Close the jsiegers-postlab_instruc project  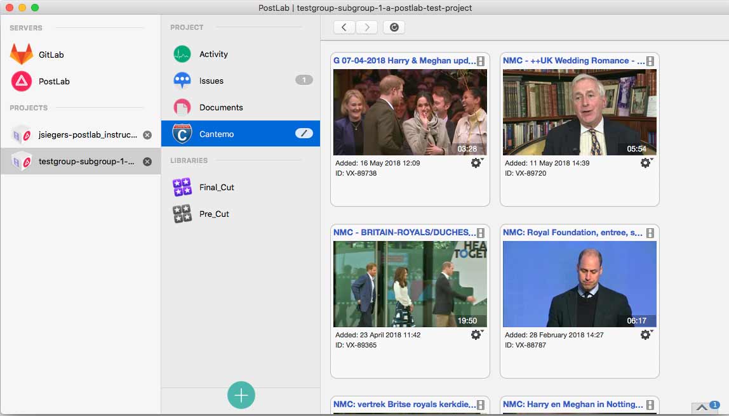click(147, 135)
